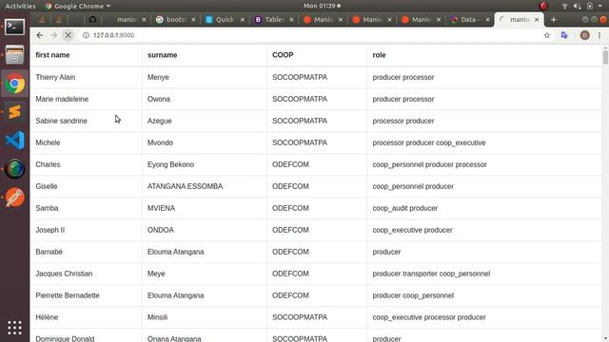Open the system menu arrow
Screen dimensions: 609x342
[x=600, y=7]
